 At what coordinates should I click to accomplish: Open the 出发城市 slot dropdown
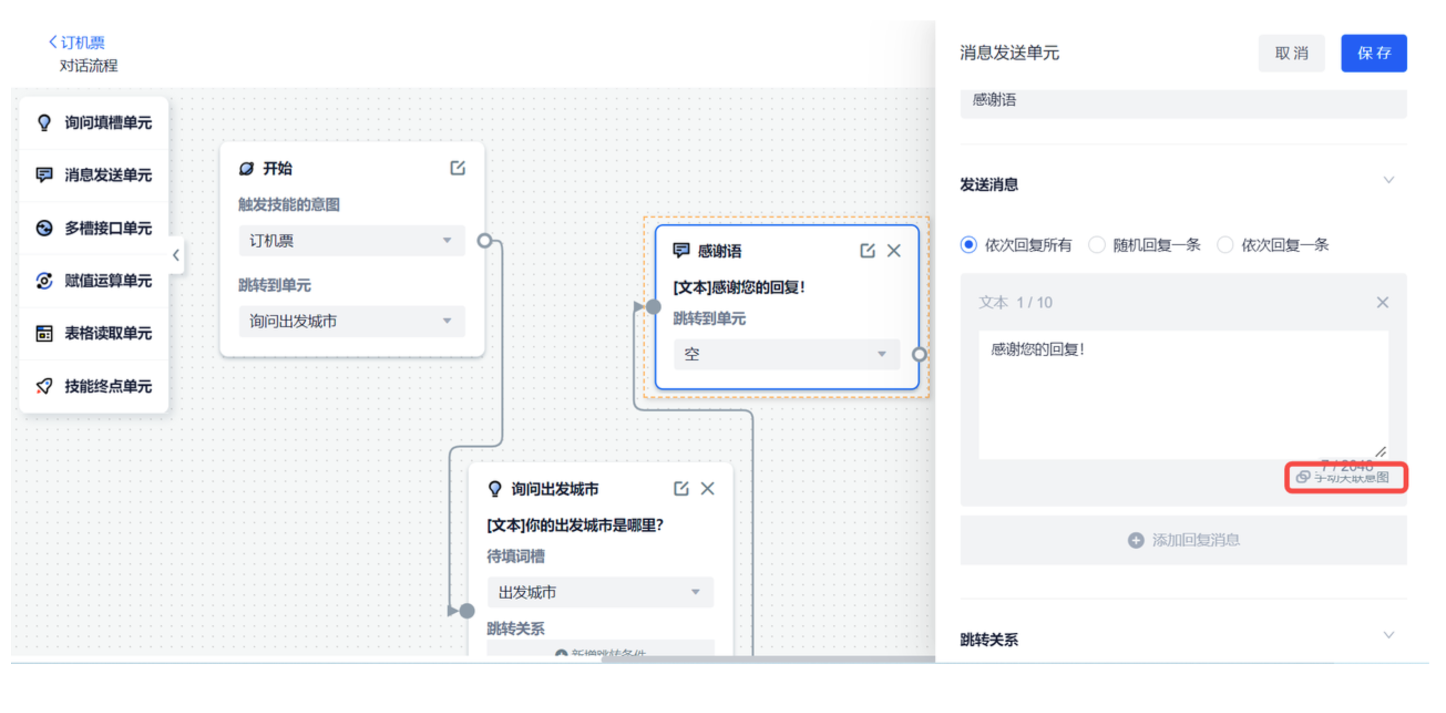(600, 592)
